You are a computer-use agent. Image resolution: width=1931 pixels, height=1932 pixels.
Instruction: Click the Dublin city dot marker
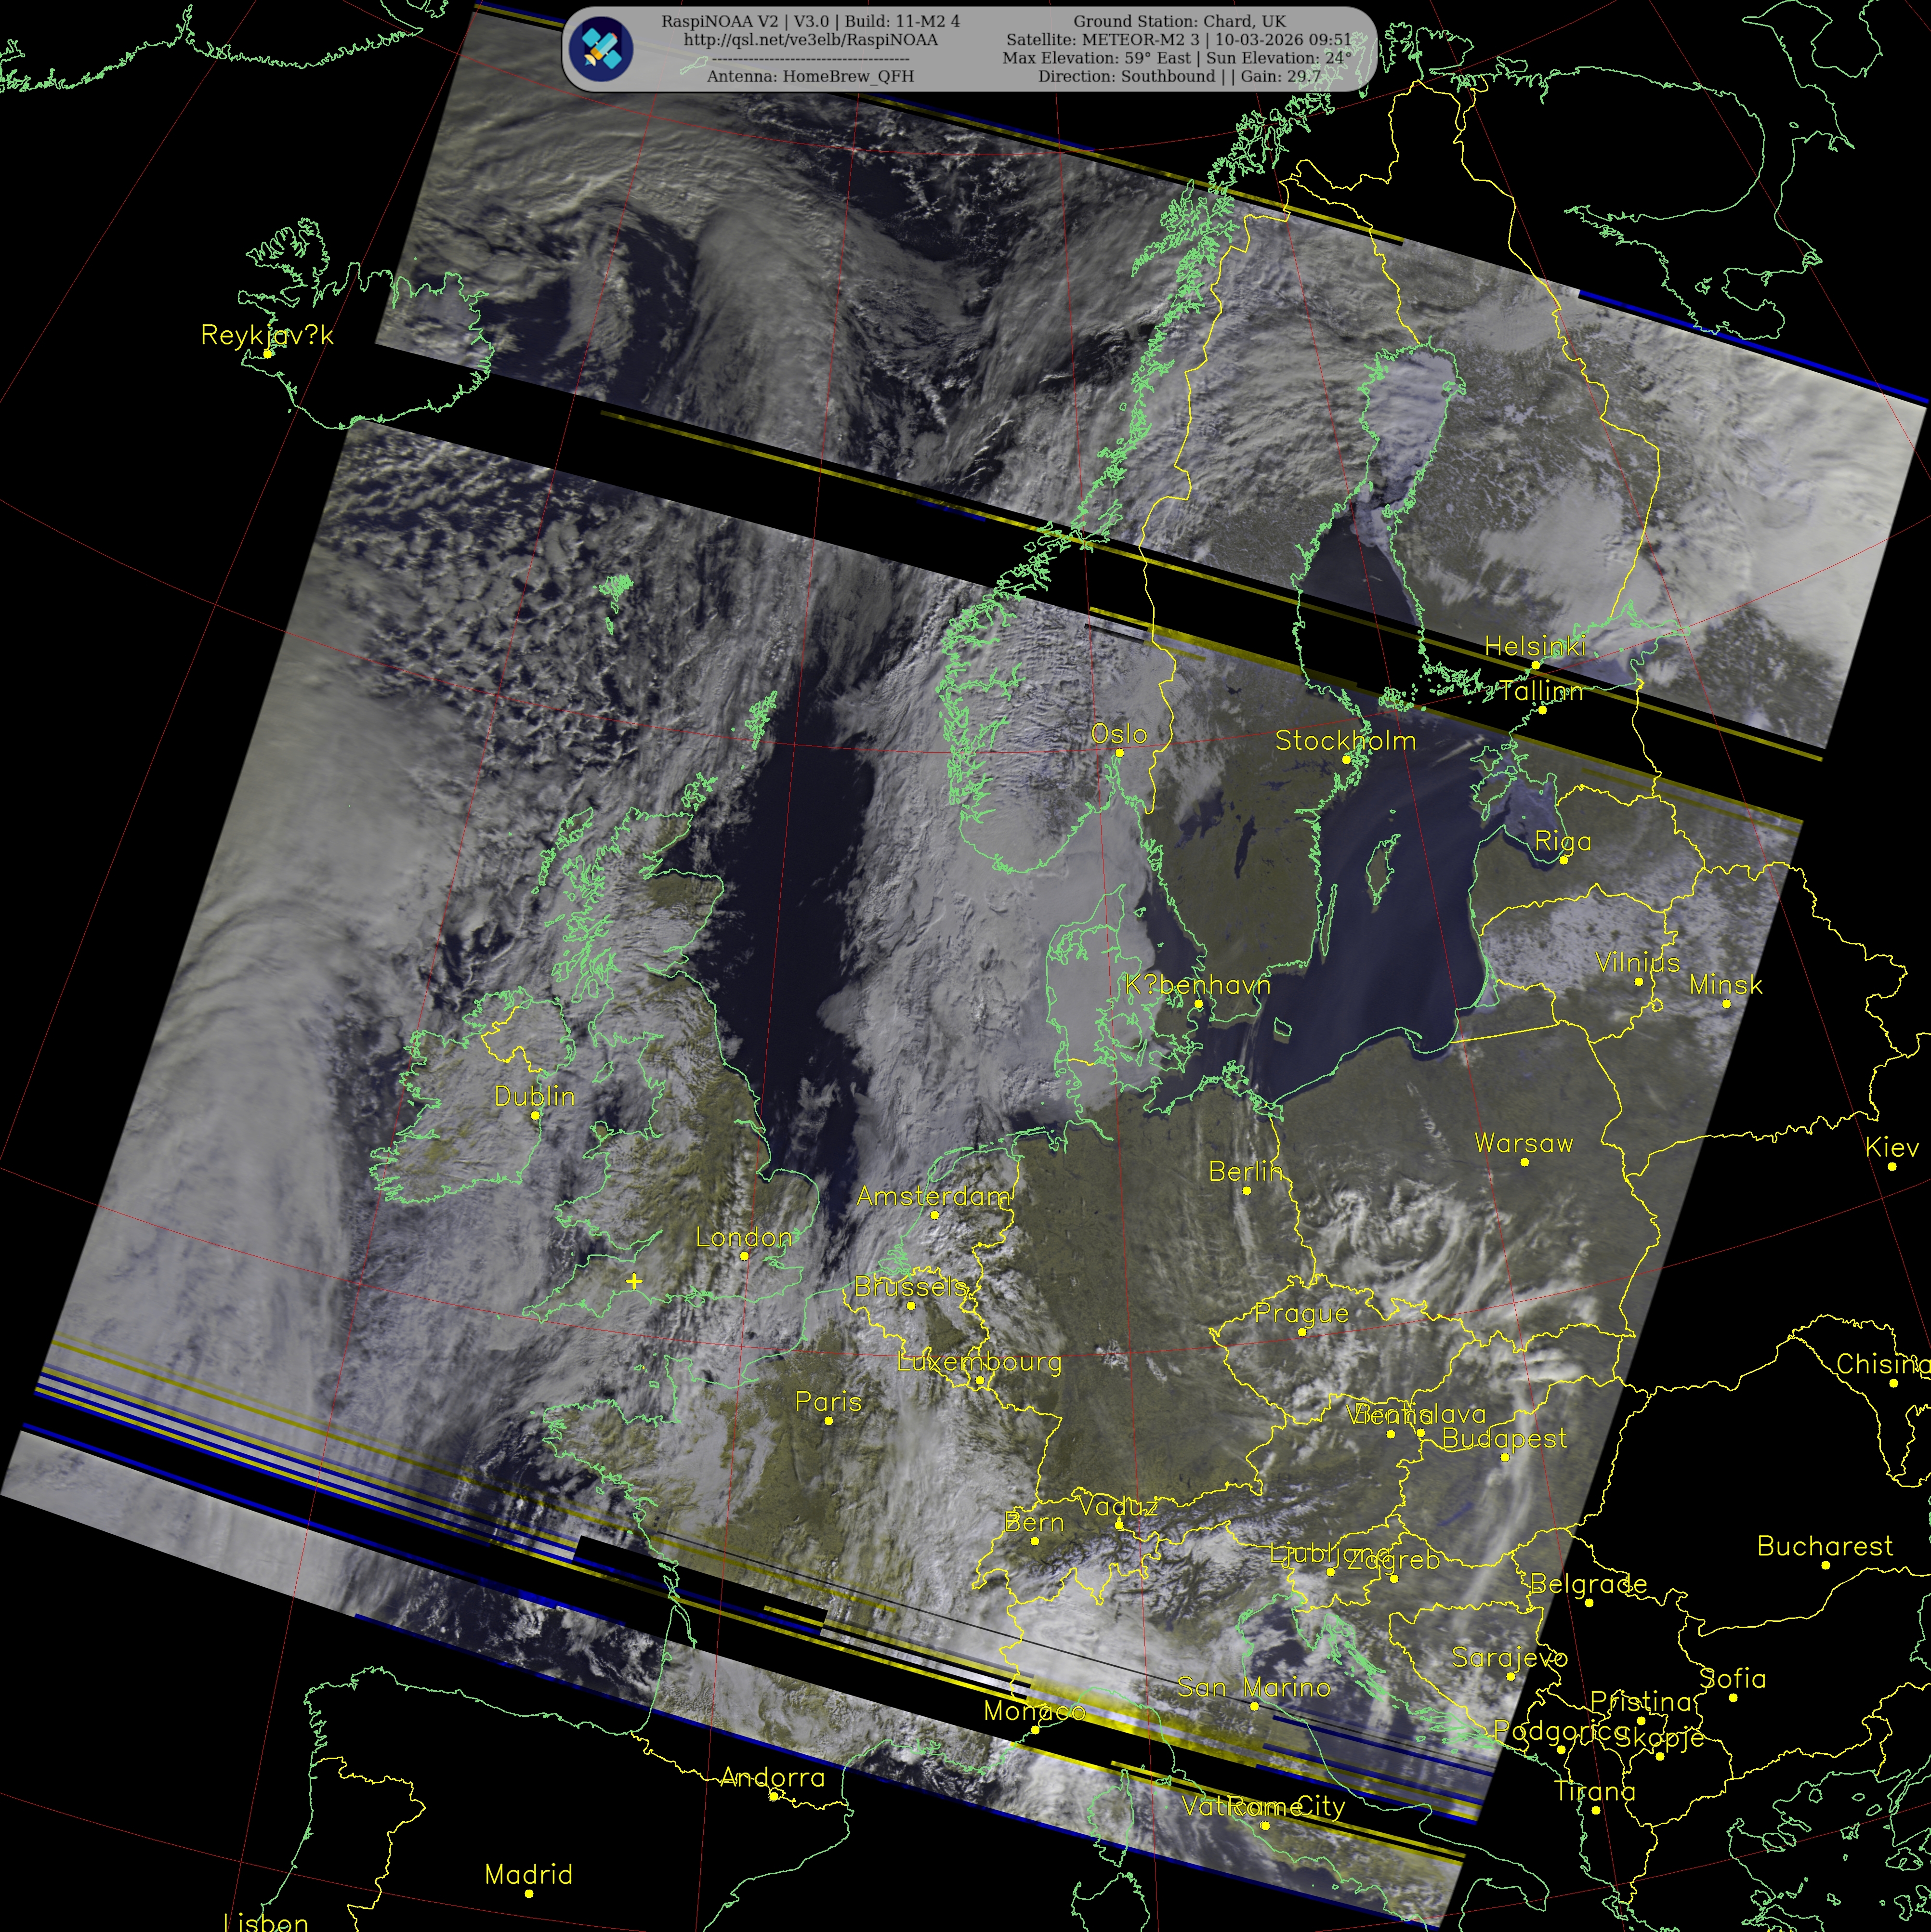535,1115
